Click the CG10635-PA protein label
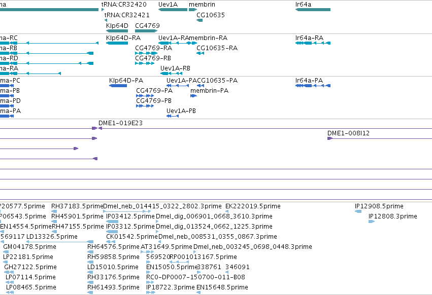432x295 pixels. click(217, 81)
